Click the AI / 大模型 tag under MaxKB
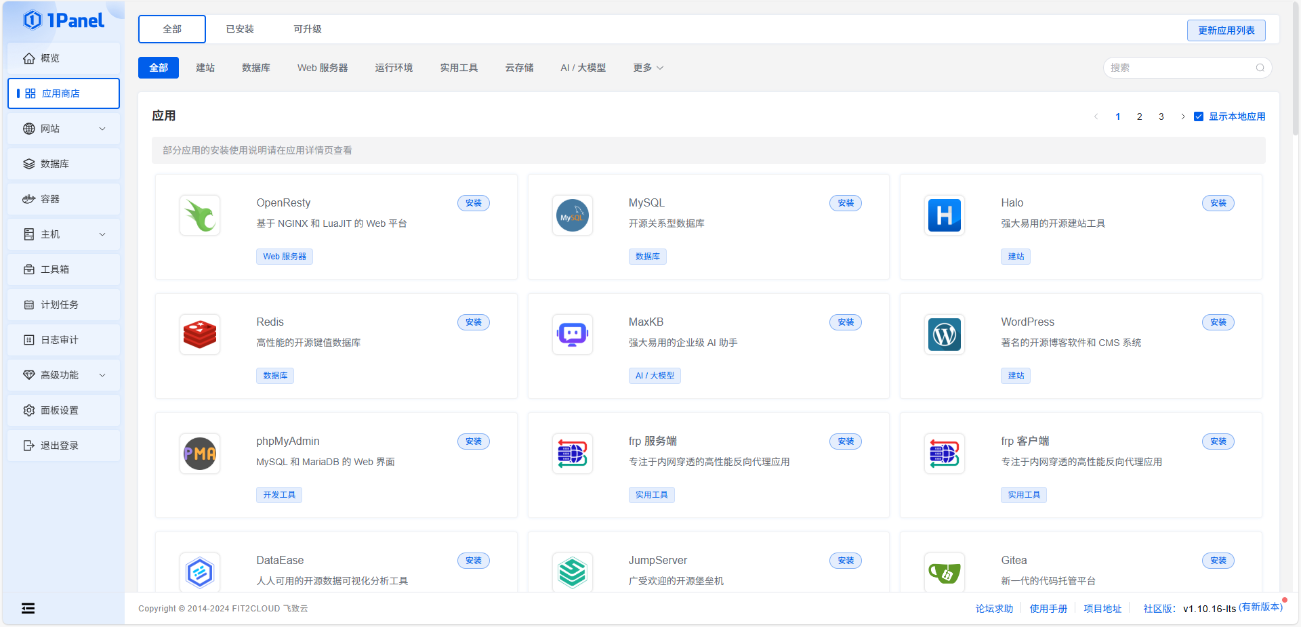 (x=655, y=376)
